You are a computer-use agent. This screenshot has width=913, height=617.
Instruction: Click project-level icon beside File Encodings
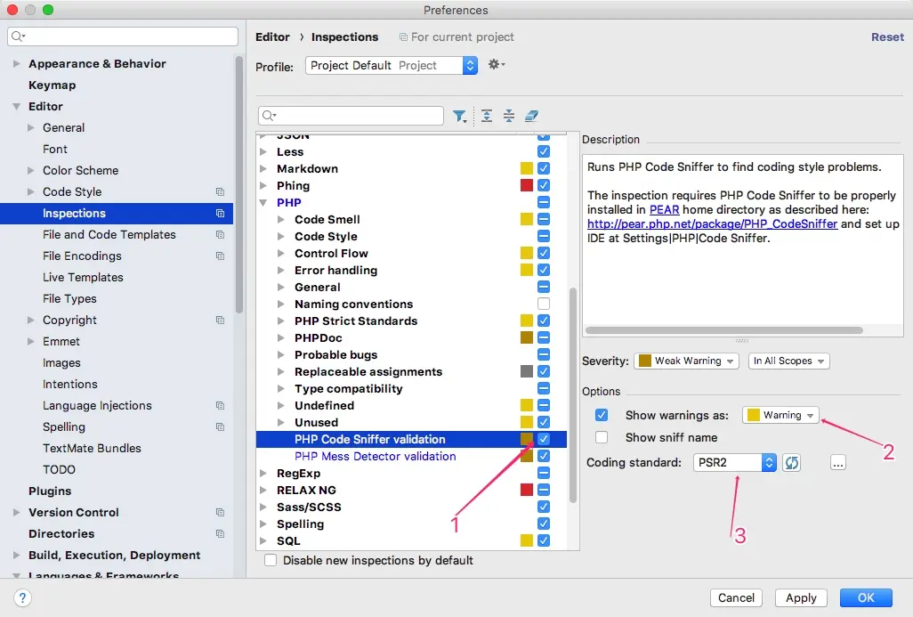click(220, 256)
